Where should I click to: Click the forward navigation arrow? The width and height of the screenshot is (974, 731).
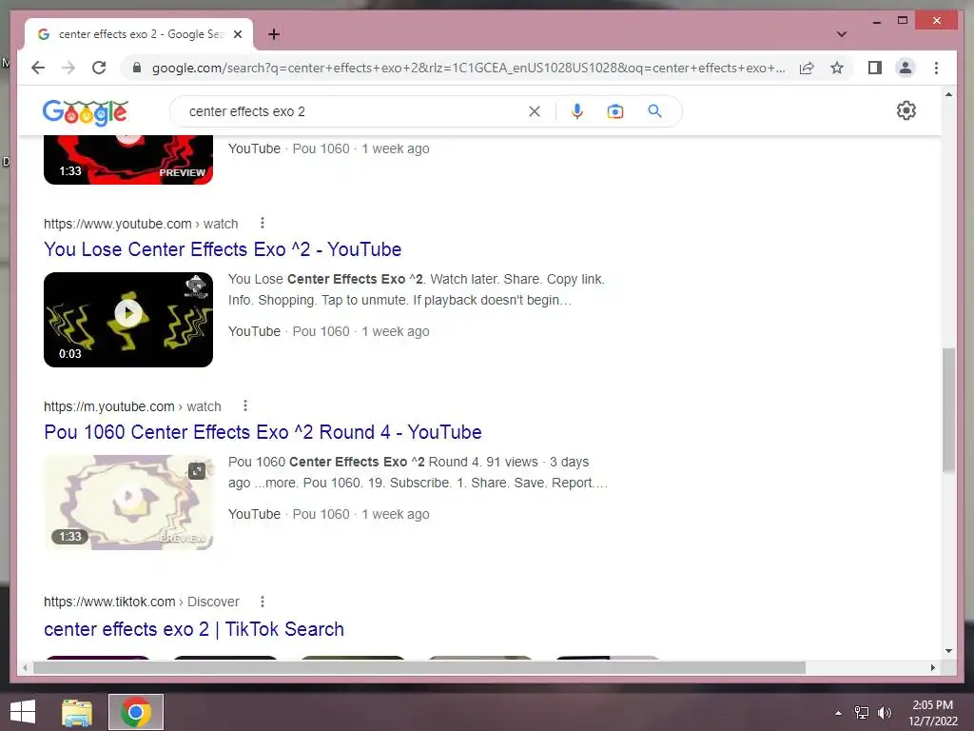(x=68, y=68)
